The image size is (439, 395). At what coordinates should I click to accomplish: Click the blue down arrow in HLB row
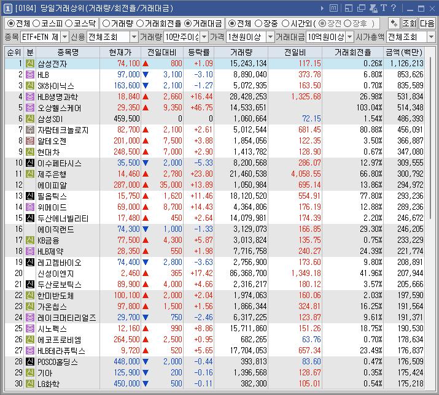[x=146, y=74]
